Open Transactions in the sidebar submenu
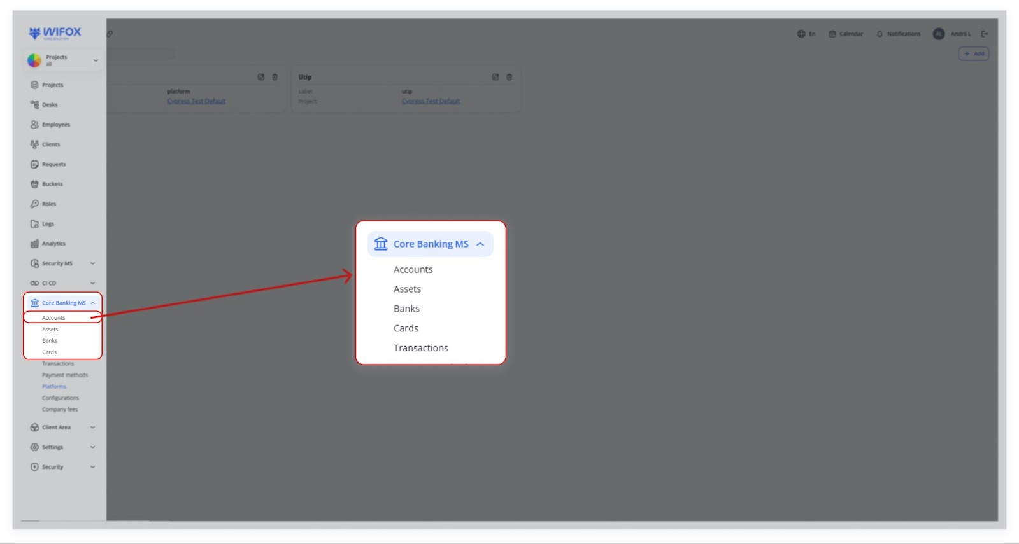 point(58,364)
